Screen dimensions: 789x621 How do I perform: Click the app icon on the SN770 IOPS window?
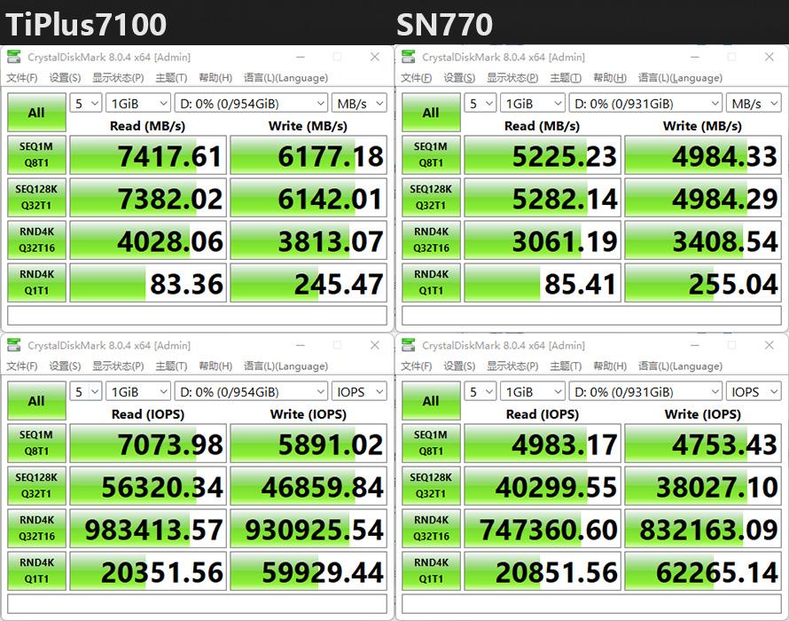click(407, 345)
